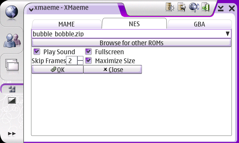239x143 pixels.
Task: Increase Skip Frames with the upper stepper
Action: (x=80, y=58)
